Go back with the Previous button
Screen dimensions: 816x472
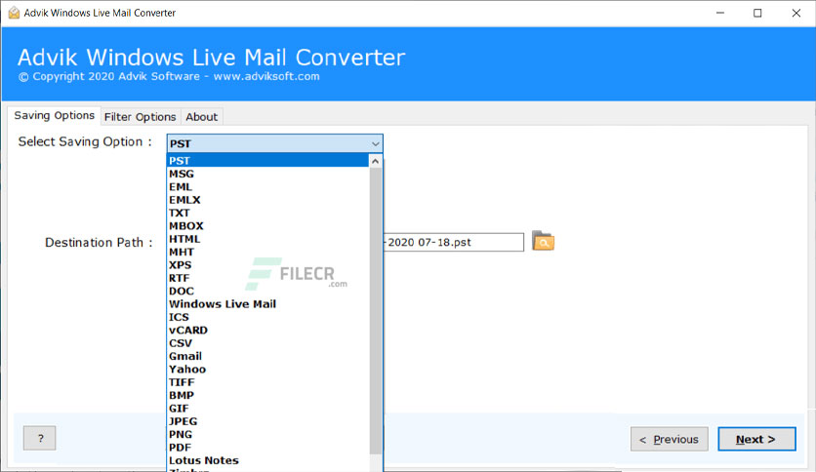(670, 439)
